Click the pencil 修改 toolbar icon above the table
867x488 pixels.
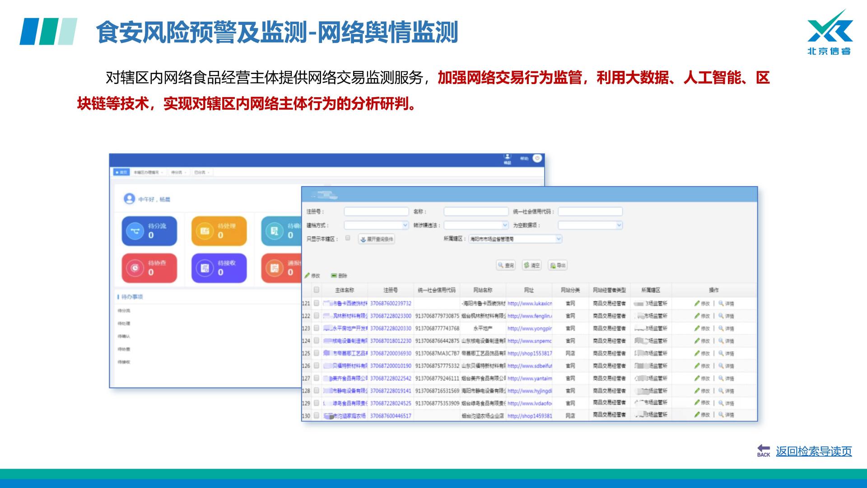pyautogui.click(x=308, y=275)
